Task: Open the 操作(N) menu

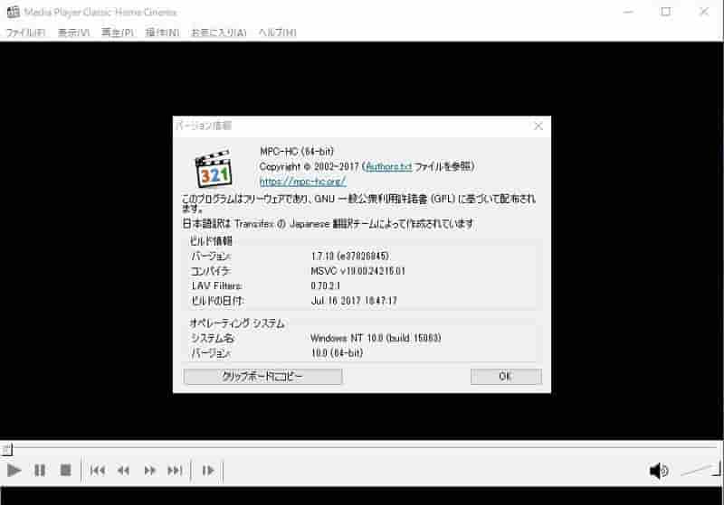Action: pyautogui.click(x=162, y=33)
